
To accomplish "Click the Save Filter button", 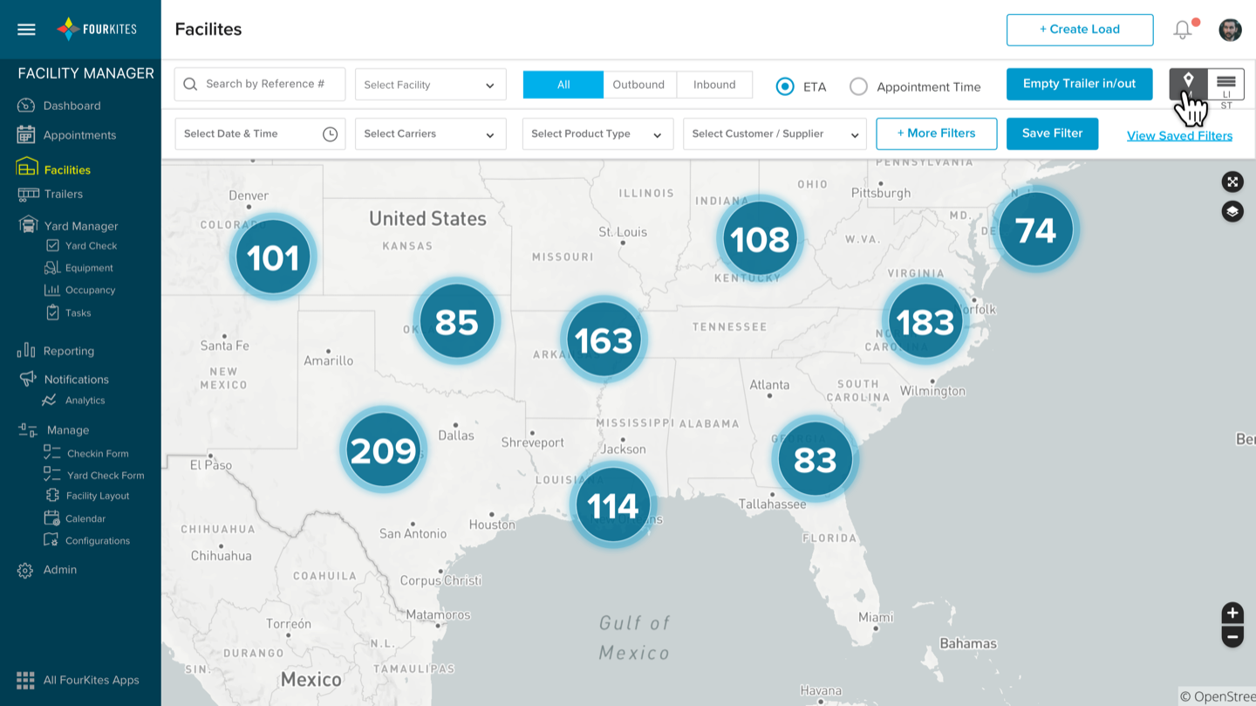I will tap(1052, 134).
